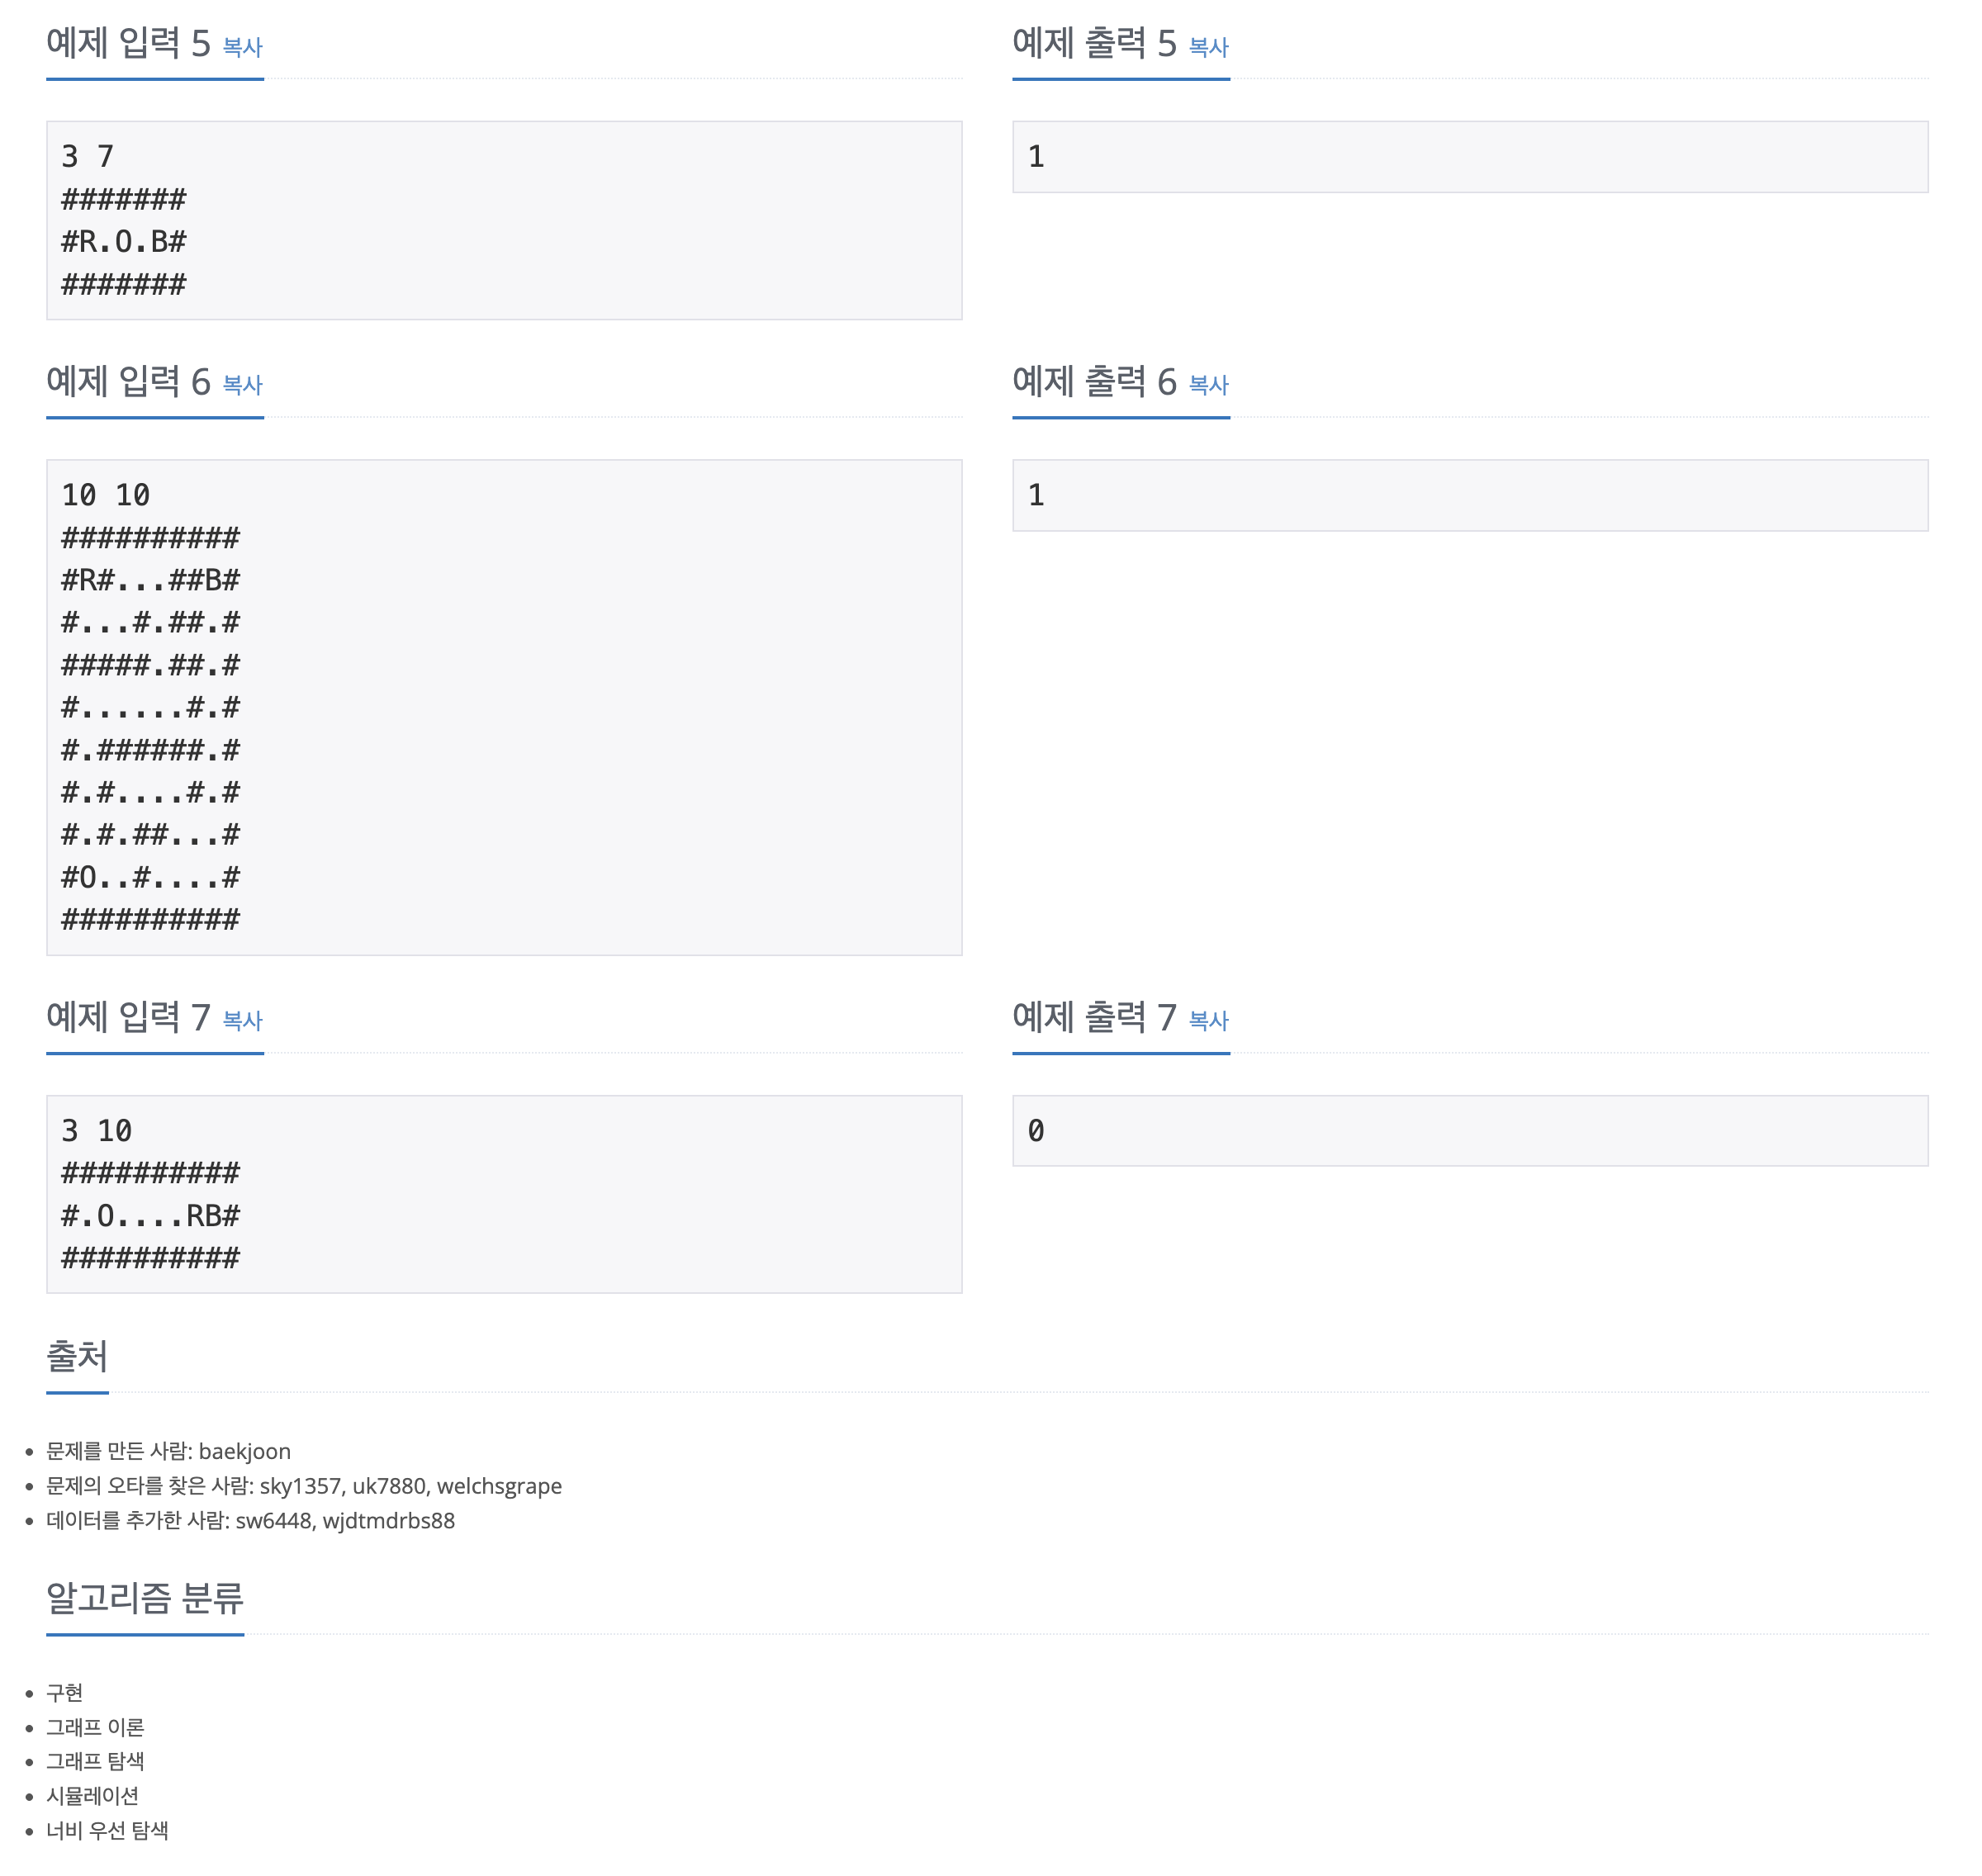Click the 예제 출력 6 heading
1982x1876 pixels.
point(1094,382)
